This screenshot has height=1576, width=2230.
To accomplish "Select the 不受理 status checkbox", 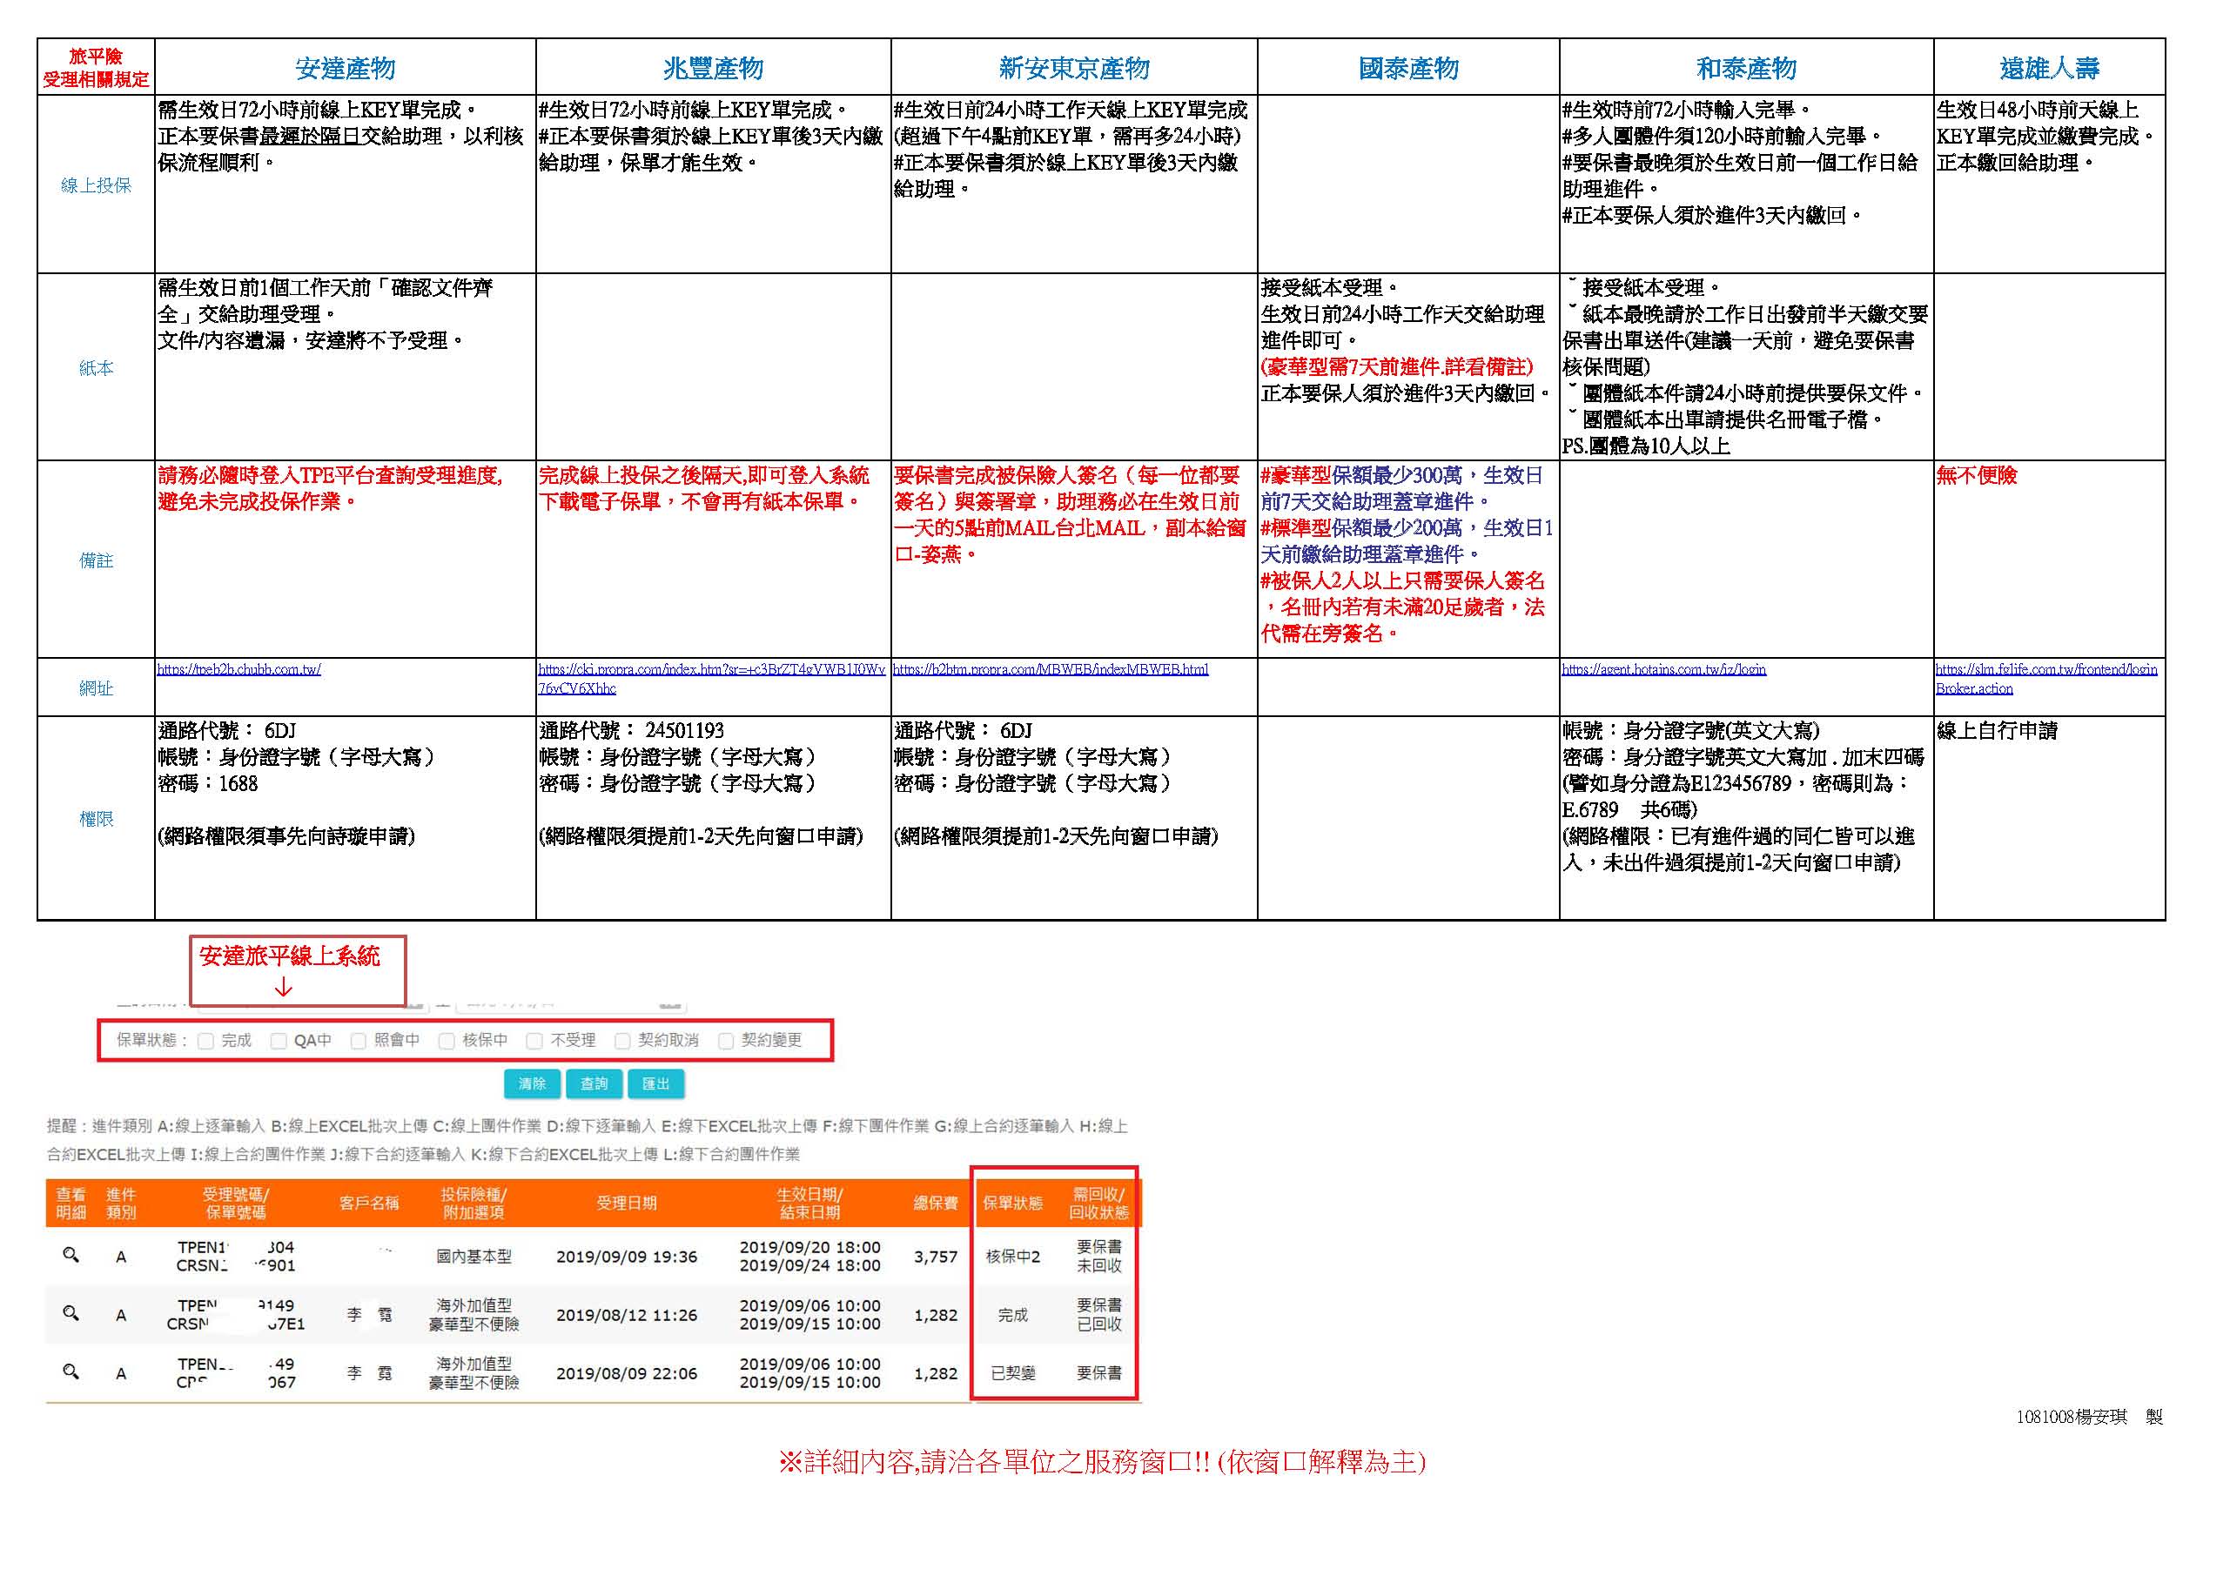I will click(534, 1041).
